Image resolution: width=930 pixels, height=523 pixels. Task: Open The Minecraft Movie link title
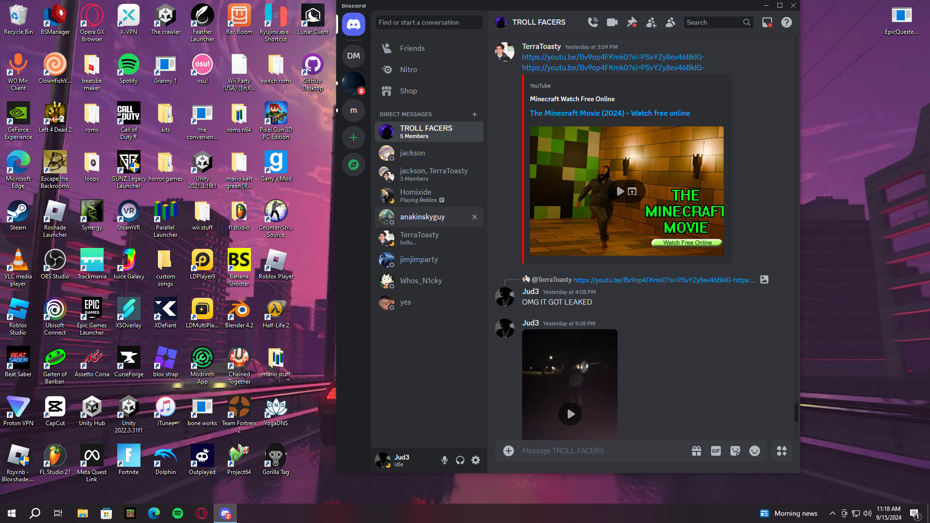tap(610, 113)
